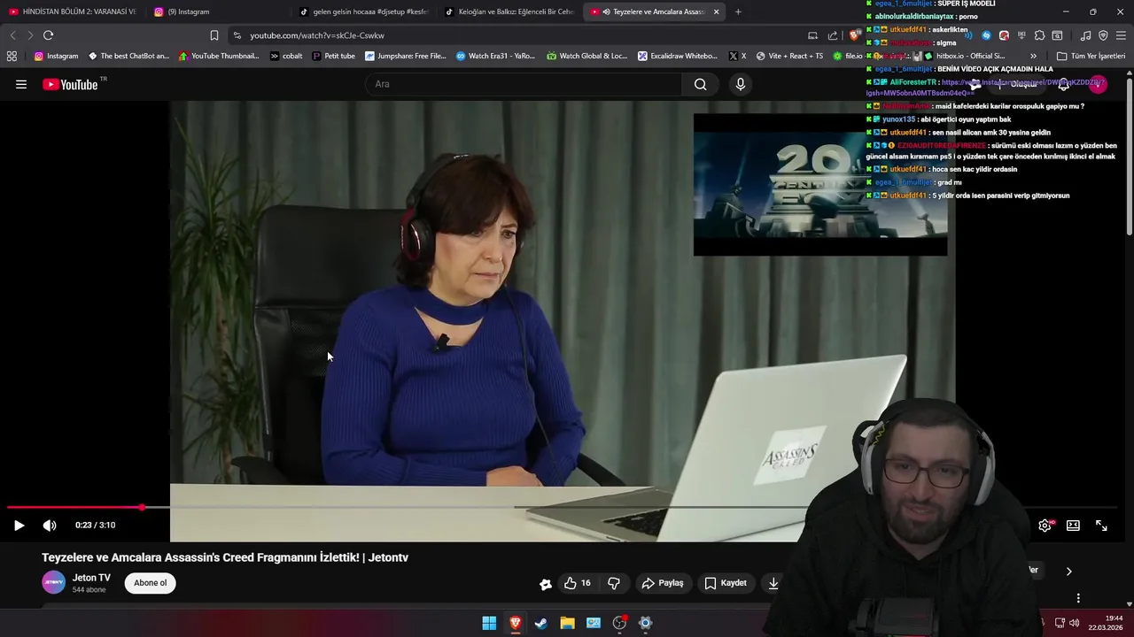This screenshot has height=637, width=1134.
Task: Open the video settings gear
Action: [1045, 526]
